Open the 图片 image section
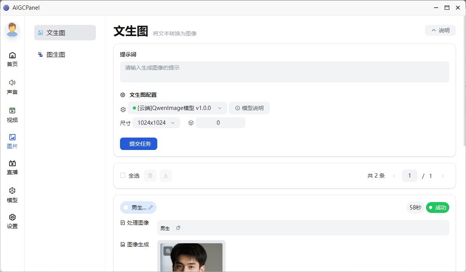 [12, 141]
